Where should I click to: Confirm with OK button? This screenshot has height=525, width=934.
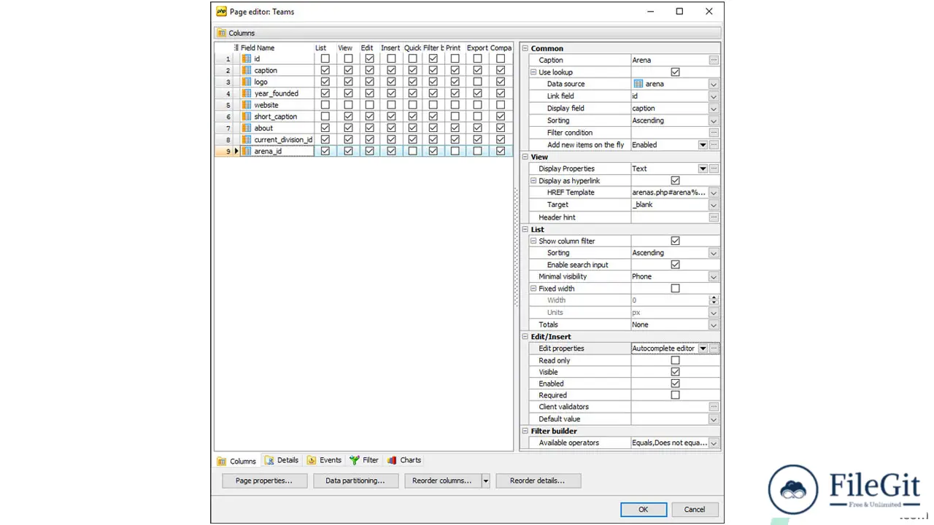pos(643,510)
